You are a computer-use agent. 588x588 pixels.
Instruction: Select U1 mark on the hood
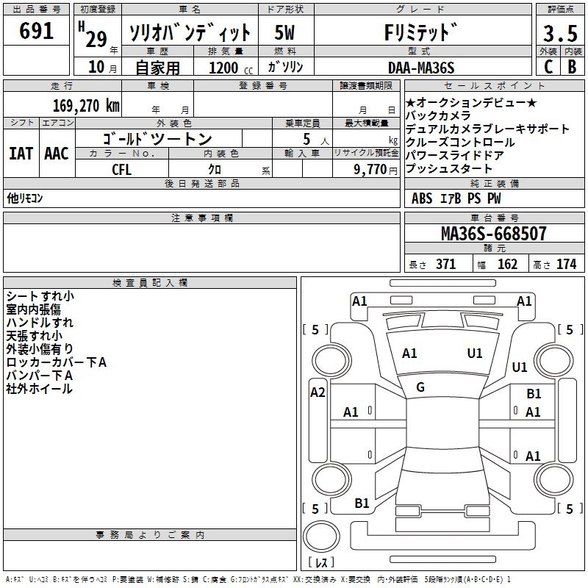(x=474, y=353)
